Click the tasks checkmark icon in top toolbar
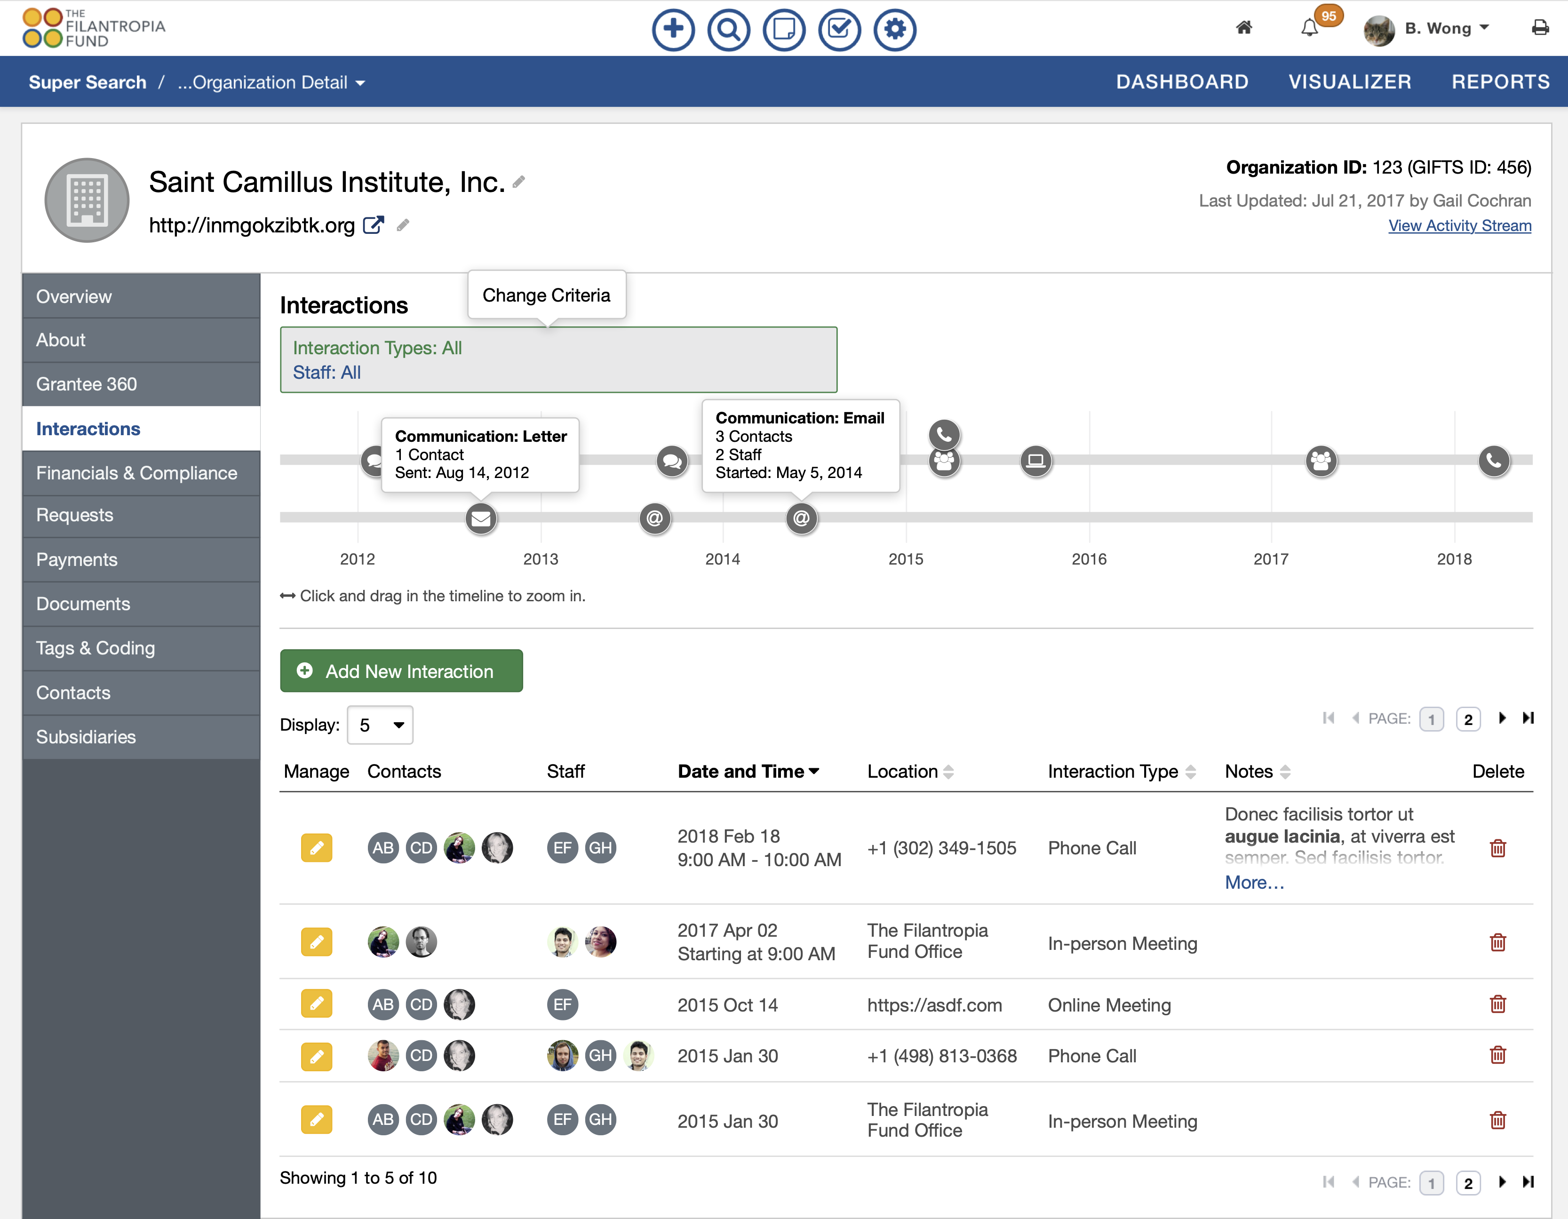Screen dimensions: 1568x1219 (839, 30)
